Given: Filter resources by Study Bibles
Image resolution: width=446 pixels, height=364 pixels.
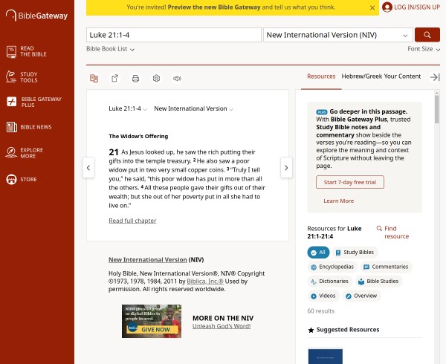Looking at the screenshot, I should (x=355, y=253).
